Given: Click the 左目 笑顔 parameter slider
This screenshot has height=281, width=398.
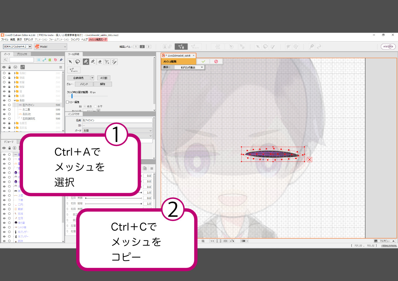Looking at the screenshot, I should (x=113, y=198).
